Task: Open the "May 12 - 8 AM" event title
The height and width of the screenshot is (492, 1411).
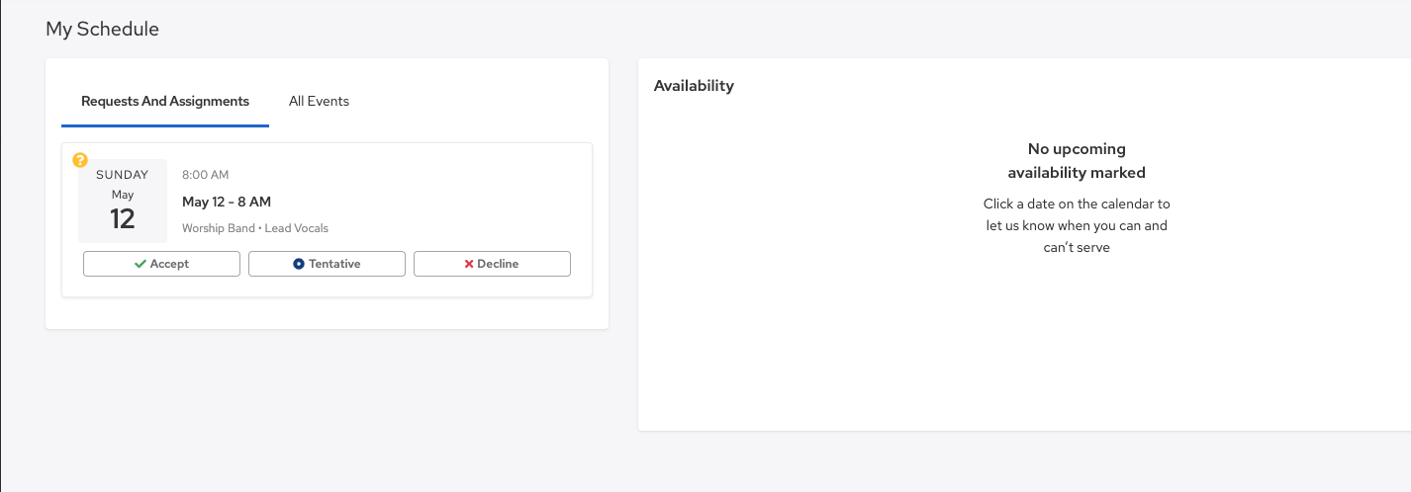Action: coord(227,202)
